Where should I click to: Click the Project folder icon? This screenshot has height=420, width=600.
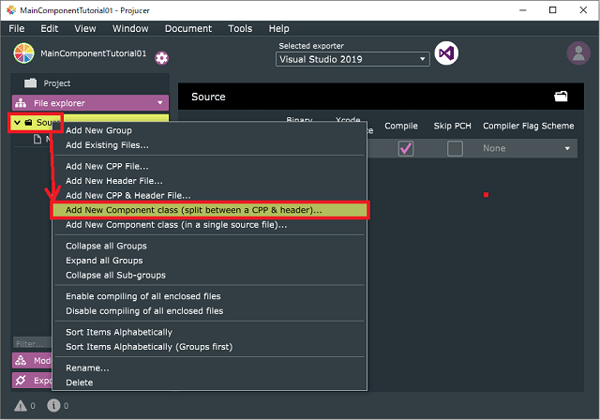pos(31,83)
